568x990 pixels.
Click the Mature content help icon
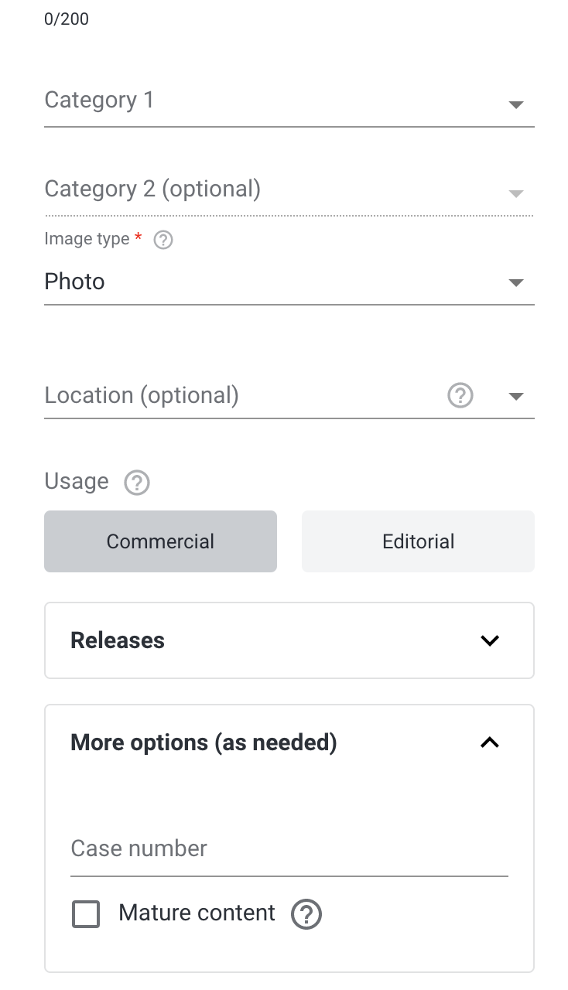(x=306, y=914)
